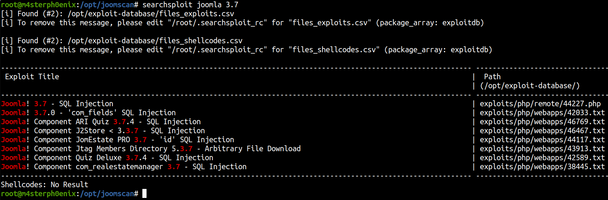Click the 38445.txt realestatemanager path

(542, 166)
